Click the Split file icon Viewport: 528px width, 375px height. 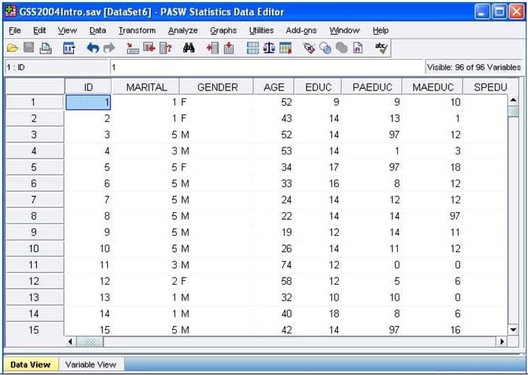(x=253, y=48)
